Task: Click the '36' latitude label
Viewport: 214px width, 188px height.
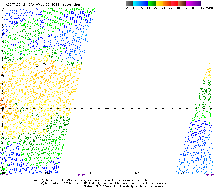Action: coord(2,76)
